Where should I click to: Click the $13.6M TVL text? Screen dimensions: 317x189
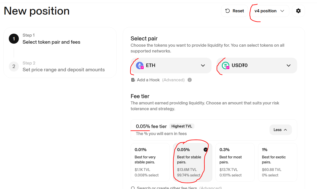coord(187,170)
